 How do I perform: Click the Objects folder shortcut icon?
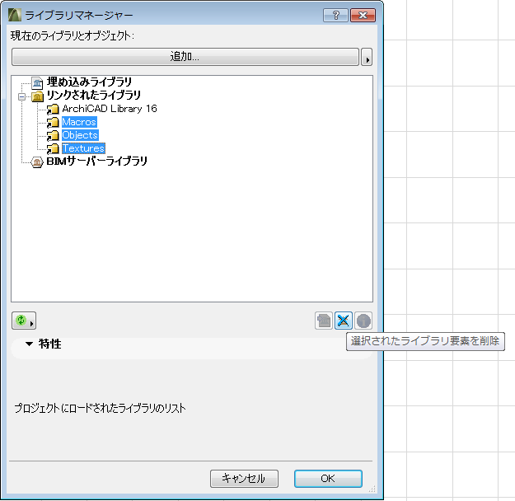[x=53, y=136]
